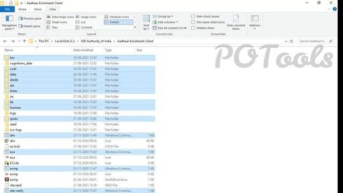The height and width of the screenshot is (193, 343).
Task: Select the dm Windows Command file
Action: click(79, 136)
